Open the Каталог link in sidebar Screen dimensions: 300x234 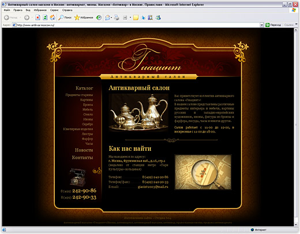[x=84, y=88]
